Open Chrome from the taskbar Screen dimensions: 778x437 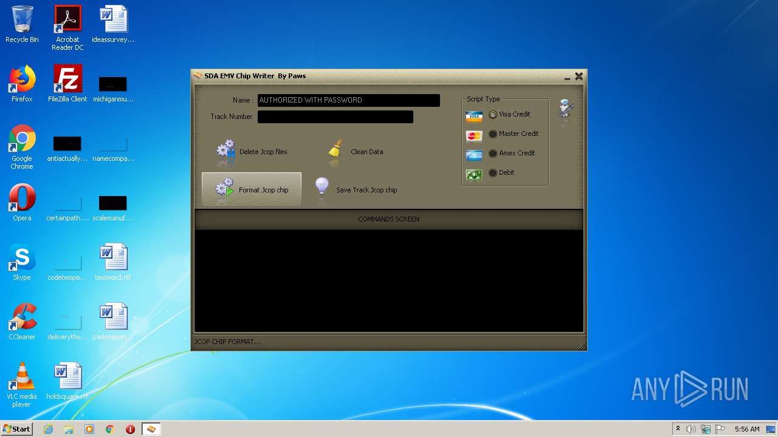click(x=110, y=429)
